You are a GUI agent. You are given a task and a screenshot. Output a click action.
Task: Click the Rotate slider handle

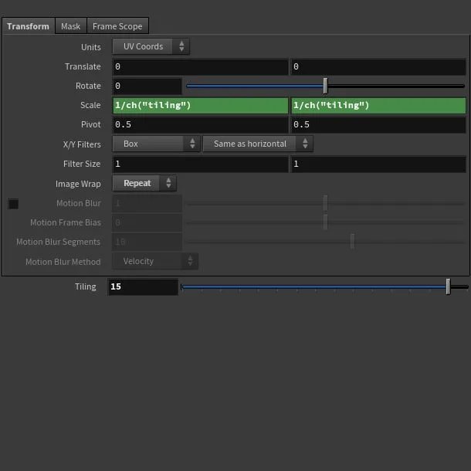click(x=325, y=86)
